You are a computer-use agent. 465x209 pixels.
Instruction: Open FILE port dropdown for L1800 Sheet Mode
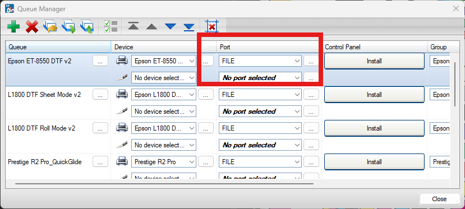[x=260, y=95]
